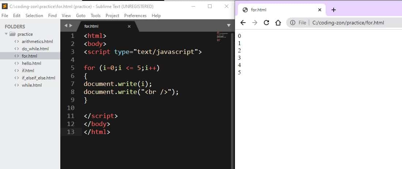Click output number 0 in browser page
402x169 pixels.
pos(239,36)
